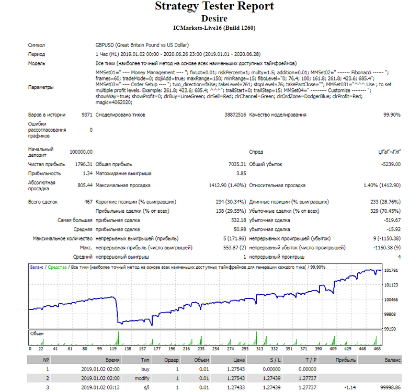Screen dimensions: 409x392
Task: Click the 'Период' label
Action: click(x=37, y=54)
